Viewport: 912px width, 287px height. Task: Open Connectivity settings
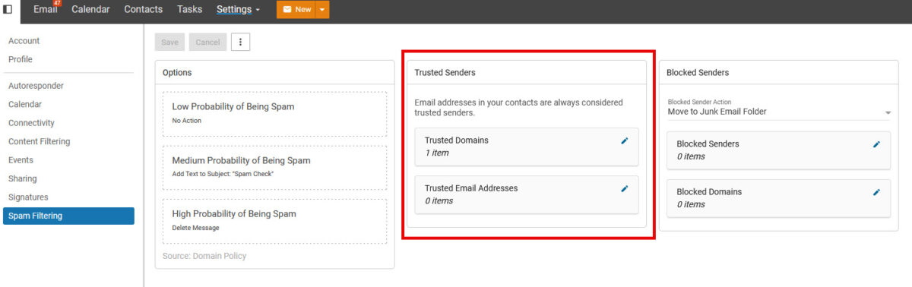click(31, 123)
